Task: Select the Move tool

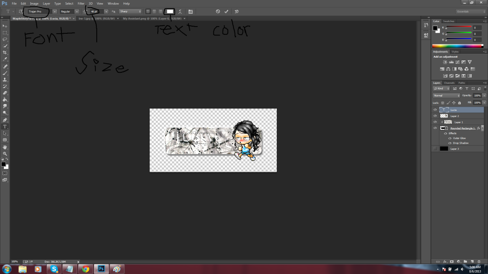Action: point(5,26)
